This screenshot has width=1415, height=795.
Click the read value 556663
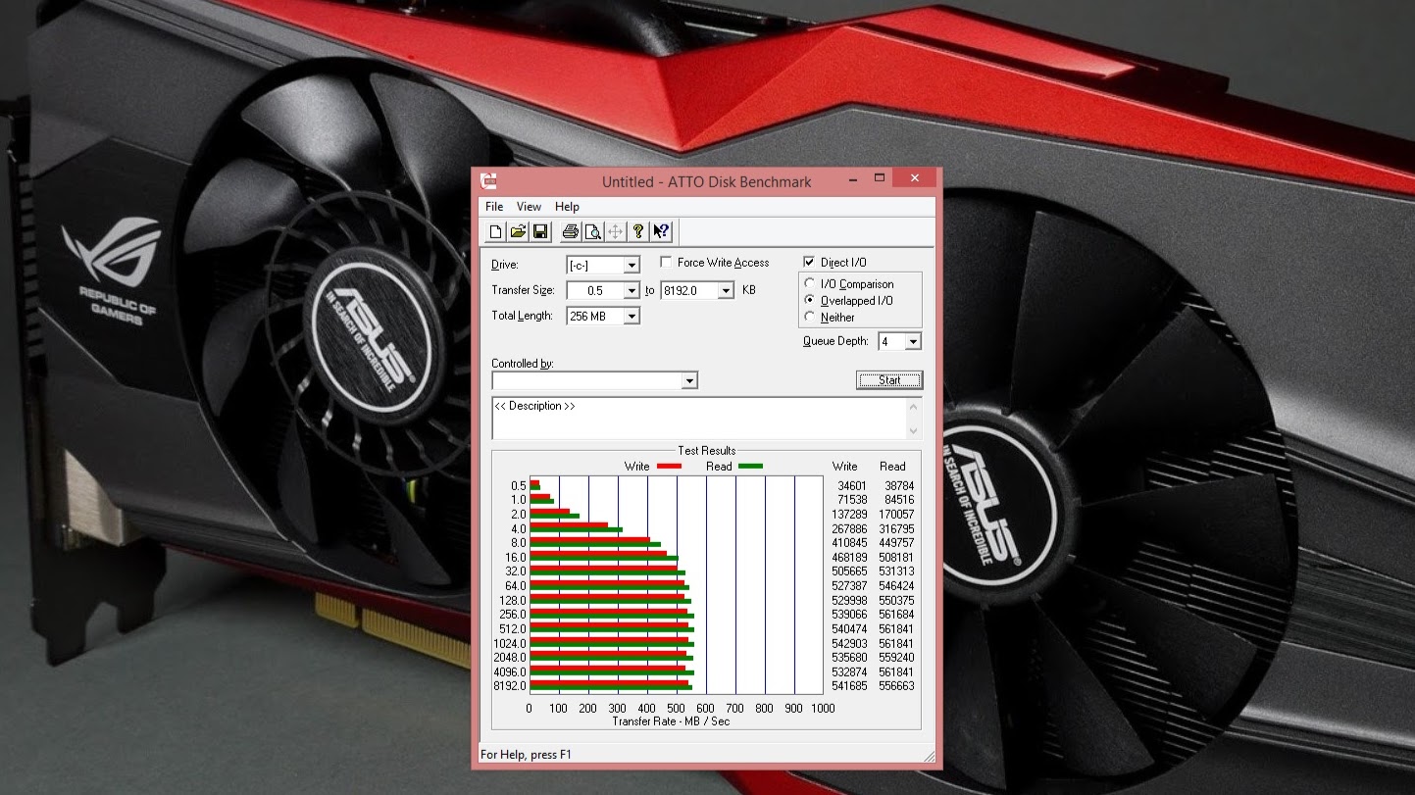click(x=896, y=687)
